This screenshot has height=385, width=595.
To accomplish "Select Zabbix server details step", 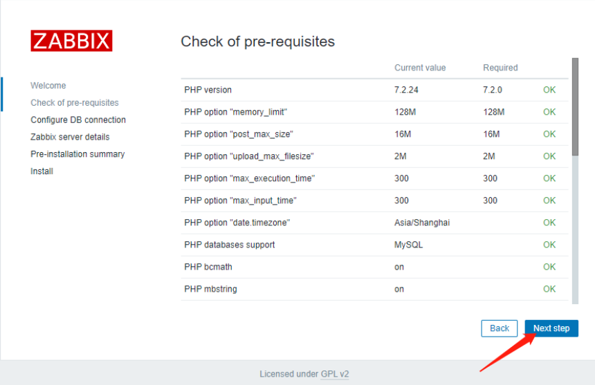I will click(70, 137).
